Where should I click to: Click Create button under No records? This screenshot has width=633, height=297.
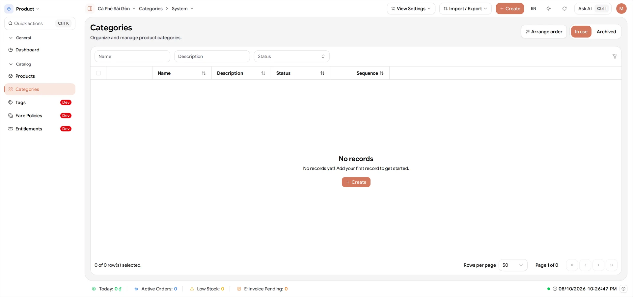[356, 182]
